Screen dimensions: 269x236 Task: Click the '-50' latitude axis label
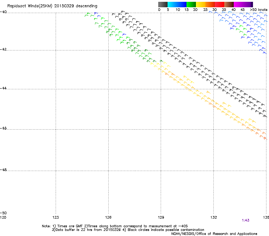click(3, 213)
